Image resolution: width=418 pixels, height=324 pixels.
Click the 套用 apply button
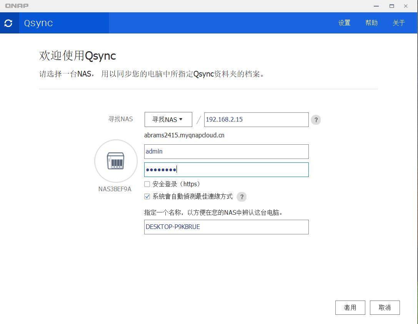(350, 307)
